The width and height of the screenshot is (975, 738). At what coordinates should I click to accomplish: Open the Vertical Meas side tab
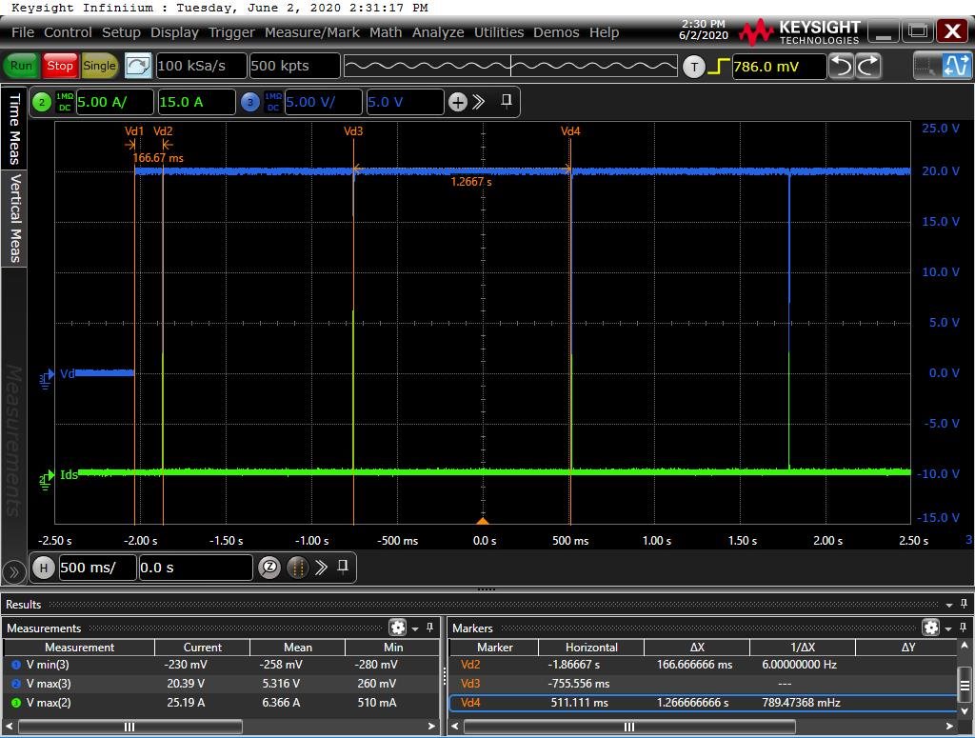[x=13, y=218]
